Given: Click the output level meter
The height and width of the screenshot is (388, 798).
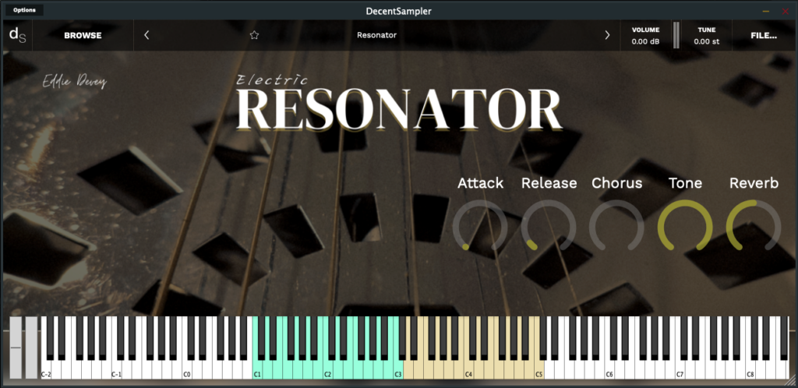Looking at the screenshot, I should click(676, 35).
